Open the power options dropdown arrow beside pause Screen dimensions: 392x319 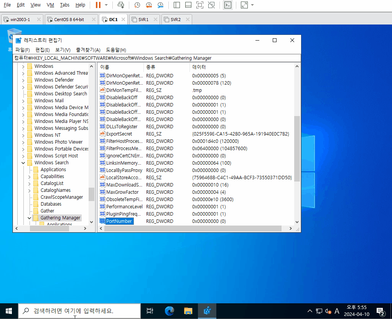(x=106, y=5)
